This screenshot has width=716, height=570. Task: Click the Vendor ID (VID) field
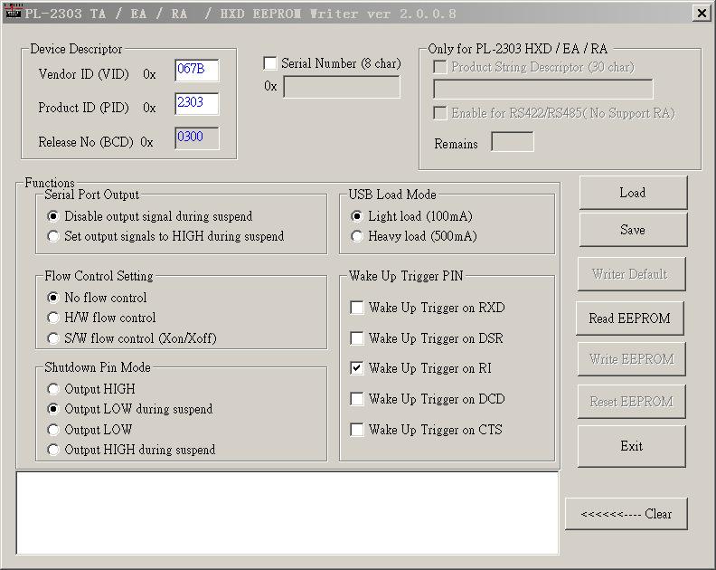[x=197, y=71]
